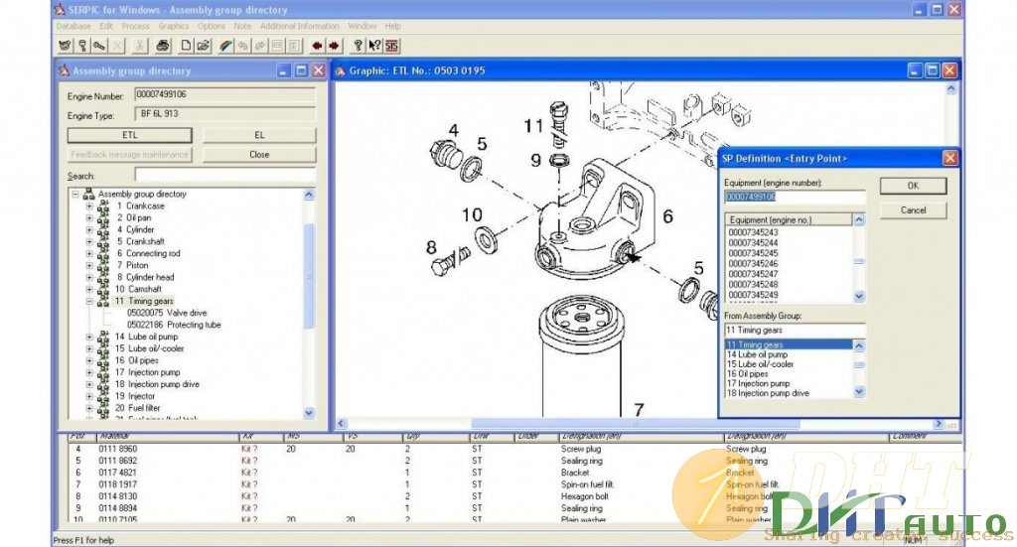Click the root Assembly group directory tree icon

click(88, 194)
